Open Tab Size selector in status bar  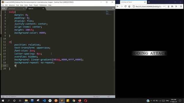pyautogui.click(x=96, y=97)
